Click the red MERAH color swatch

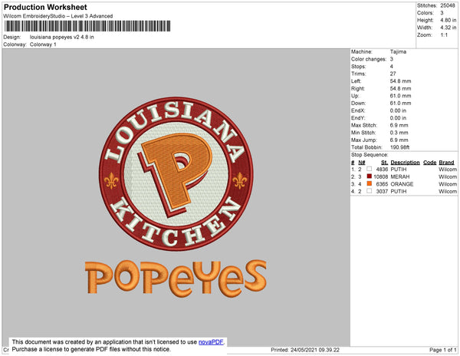tap(370, 176)
